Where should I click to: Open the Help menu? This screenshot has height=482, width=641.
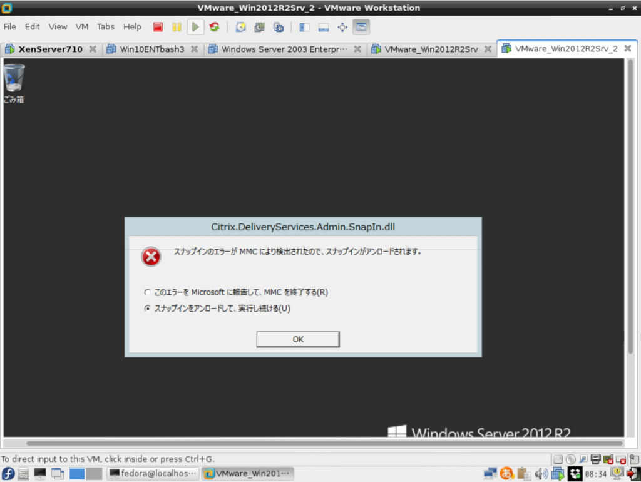click(132, 27)
